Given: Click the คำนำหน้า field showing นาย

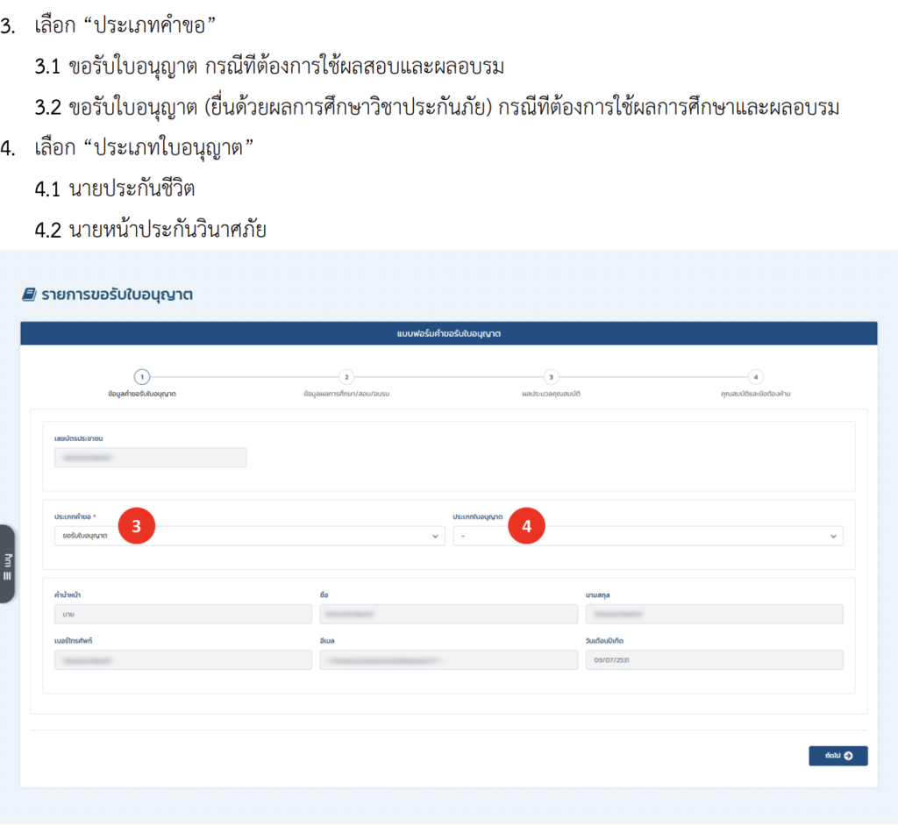Looking at the screenshot, I should [182, 614].
